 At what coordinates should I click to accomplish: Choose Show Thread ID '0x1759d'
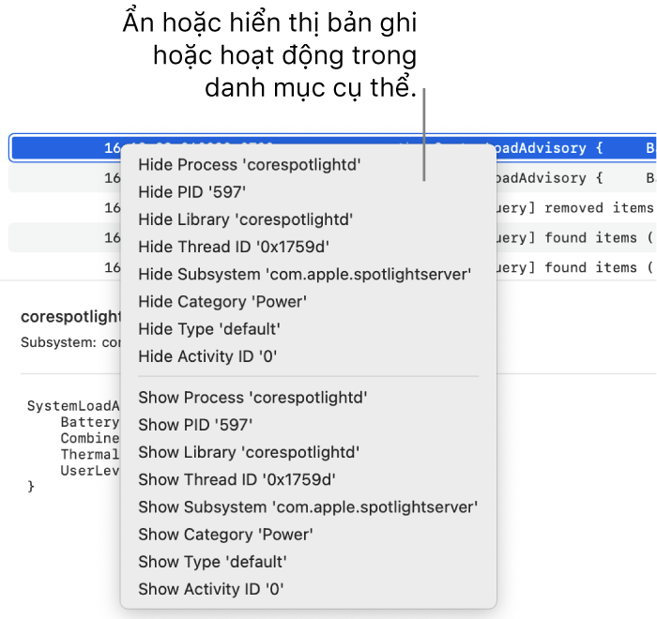[237, 479]
